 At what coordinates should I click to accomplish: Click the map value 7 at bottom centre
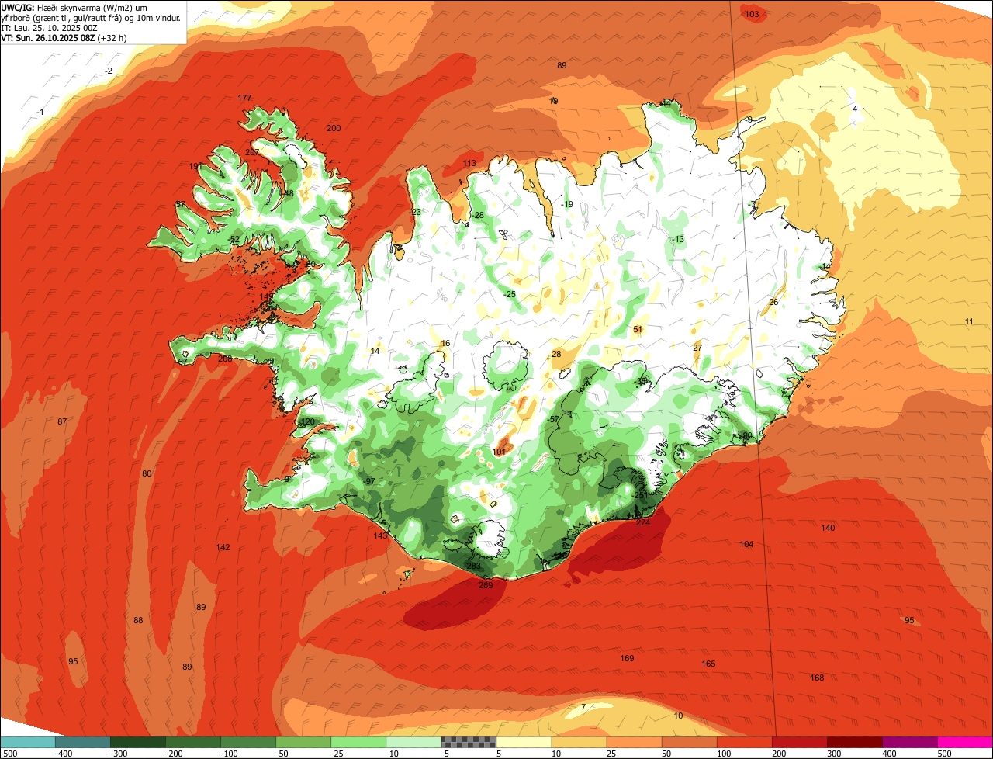tap(583, 706)
